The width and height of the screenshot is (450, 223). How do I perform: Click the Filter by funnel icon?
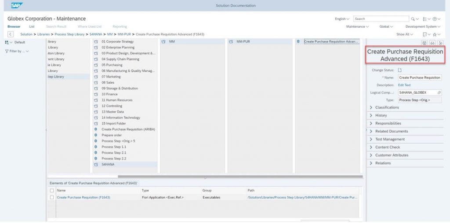click(7, 52)
